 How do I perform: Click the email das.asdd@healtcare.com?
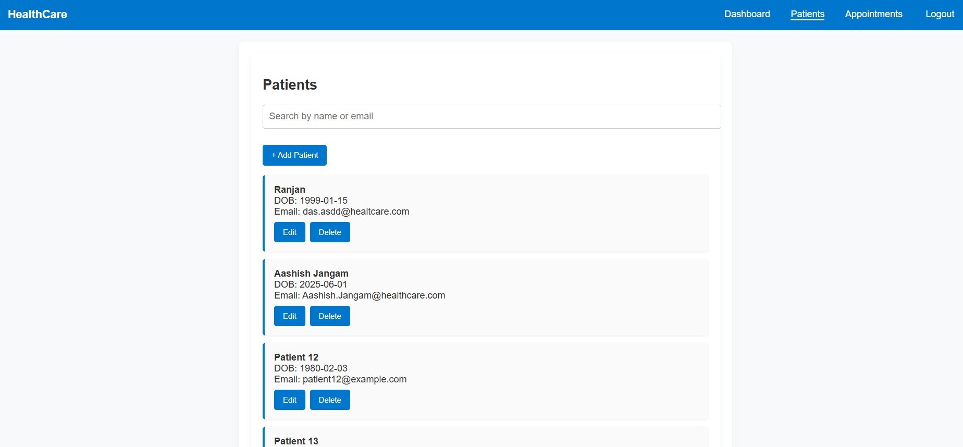click(355, 212)
